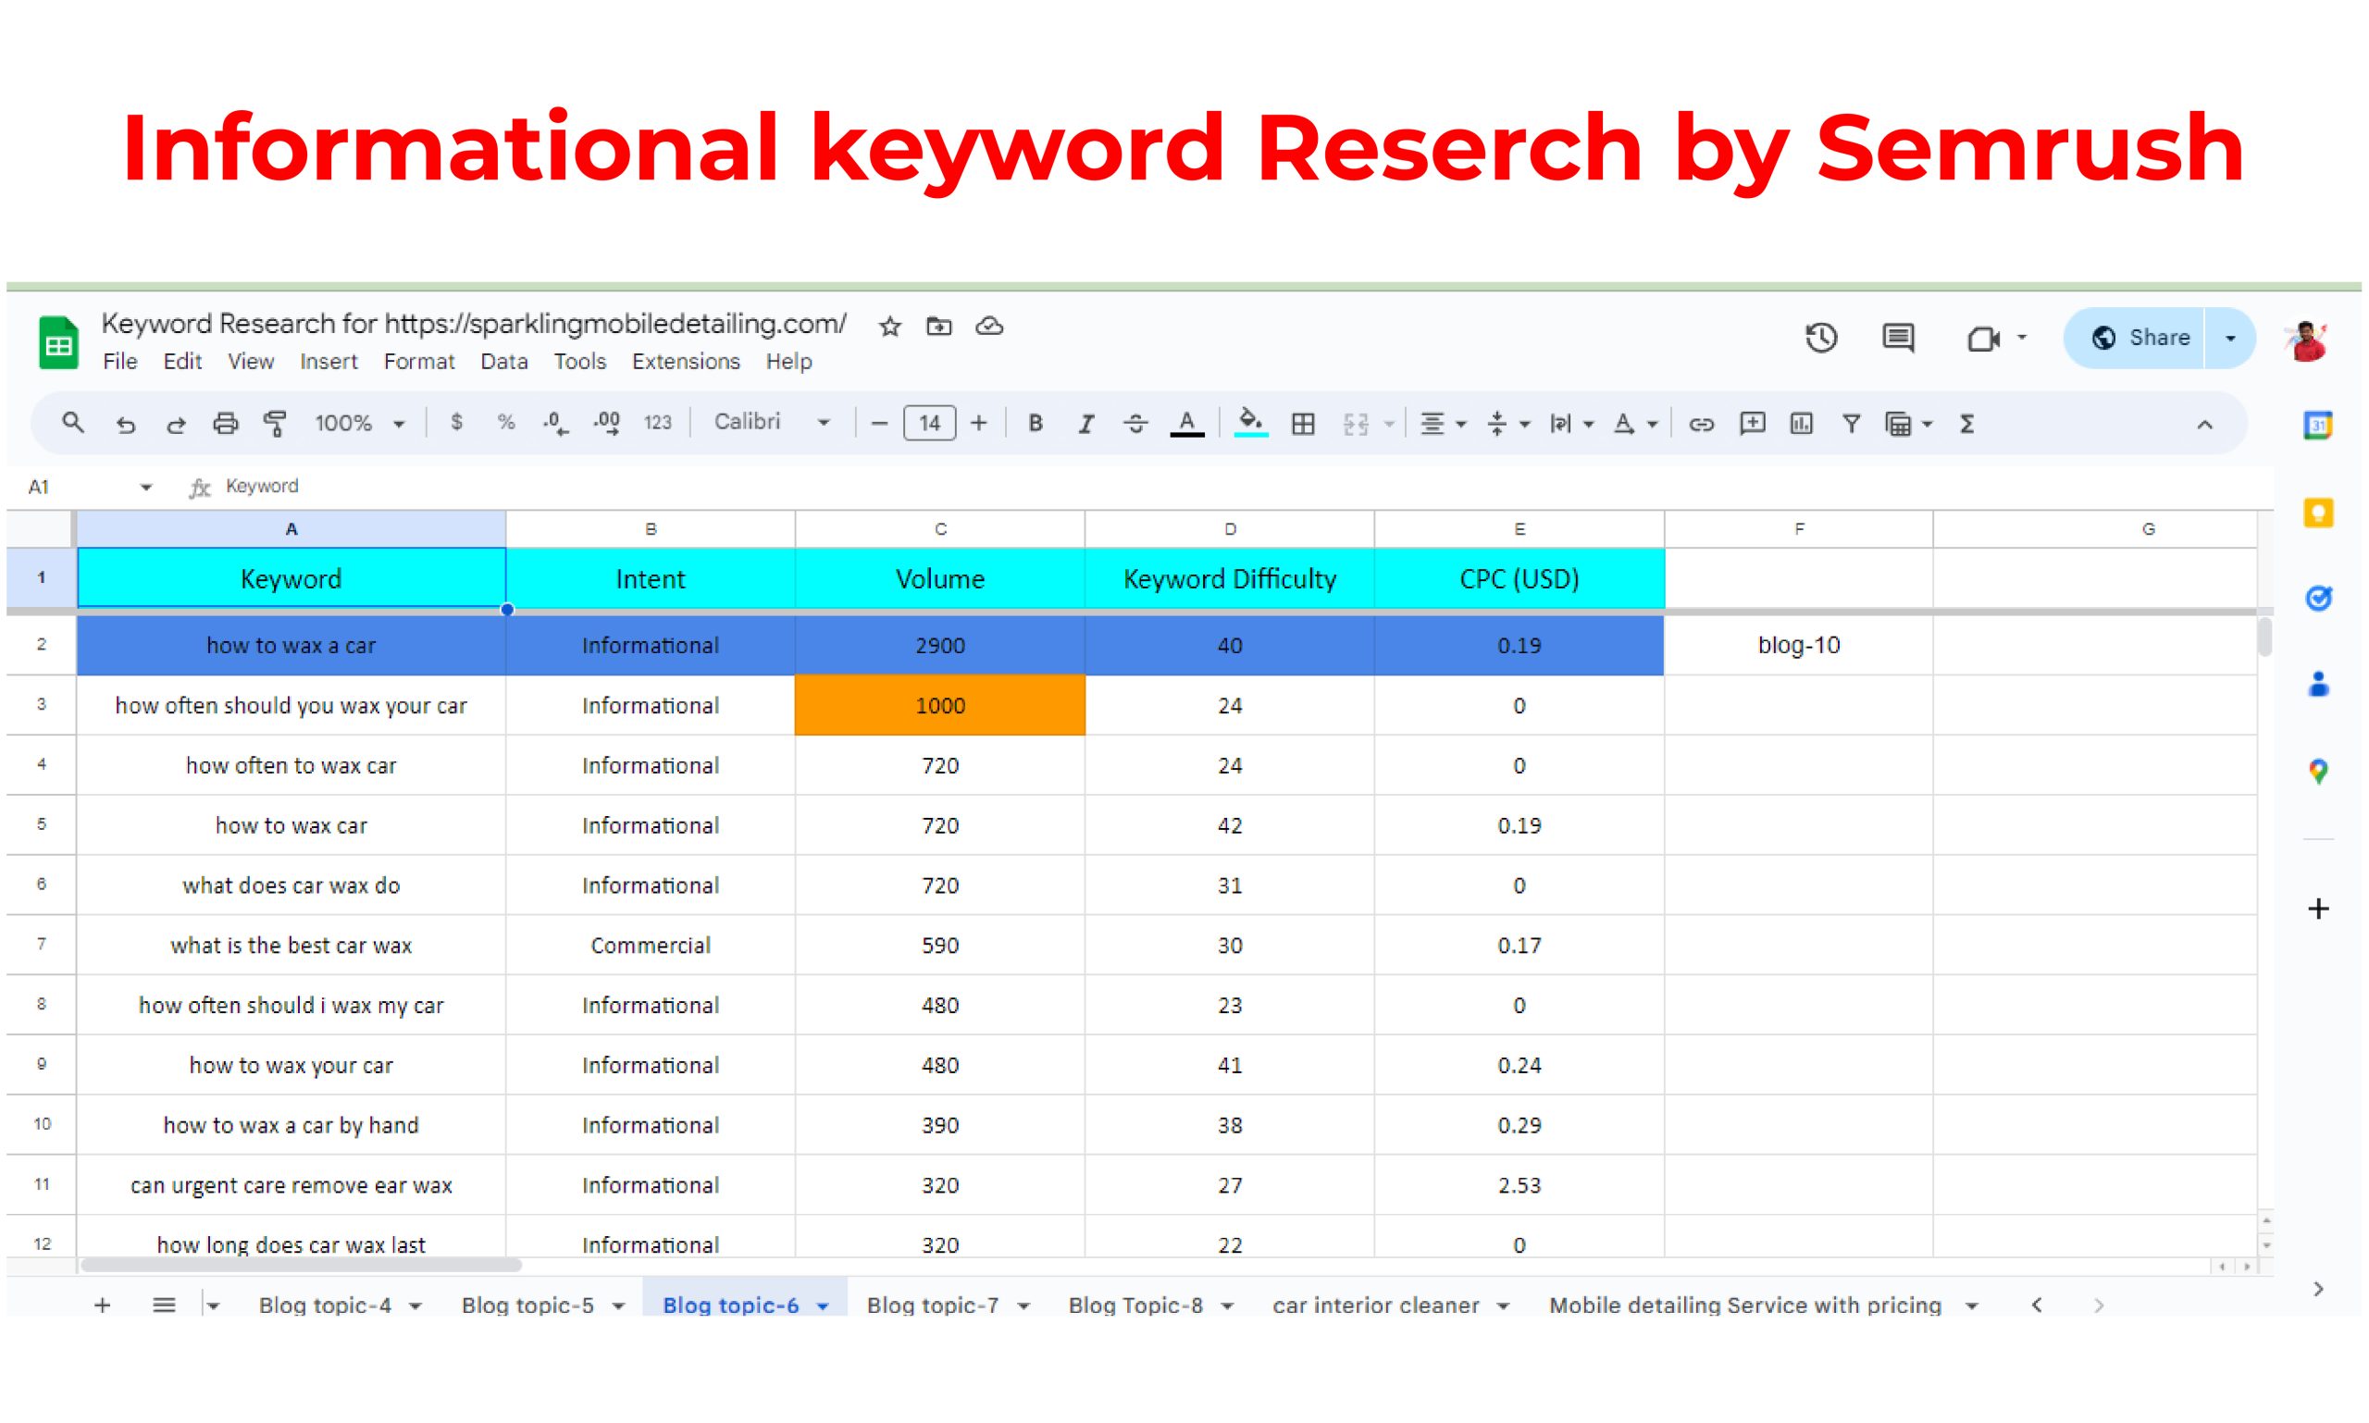Check the cloud save status icon
The image size is (2369, 1423).
point(990,326)
